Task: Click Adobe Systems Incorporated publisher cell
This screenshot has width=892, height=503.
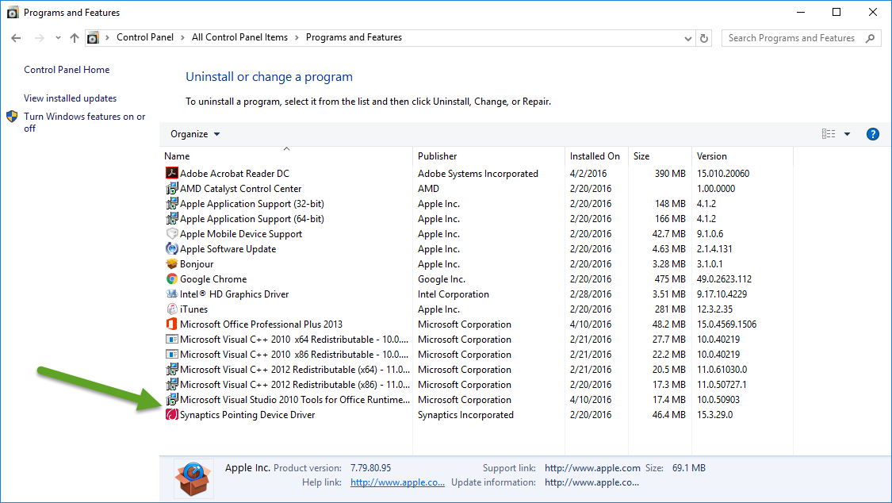Action: click(478, 173)
